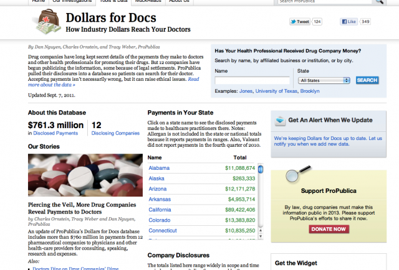Click the We're keeping Dollars for Docs alert link
Screen dimensions: 399x270
pos(328,141)
